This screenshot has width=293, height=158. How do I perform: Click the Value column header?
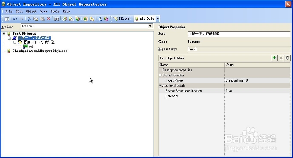257,65
